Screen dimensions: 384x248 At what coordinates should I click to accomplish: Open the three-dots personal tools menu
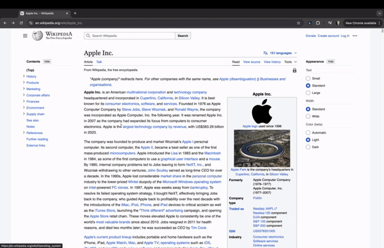355,36
